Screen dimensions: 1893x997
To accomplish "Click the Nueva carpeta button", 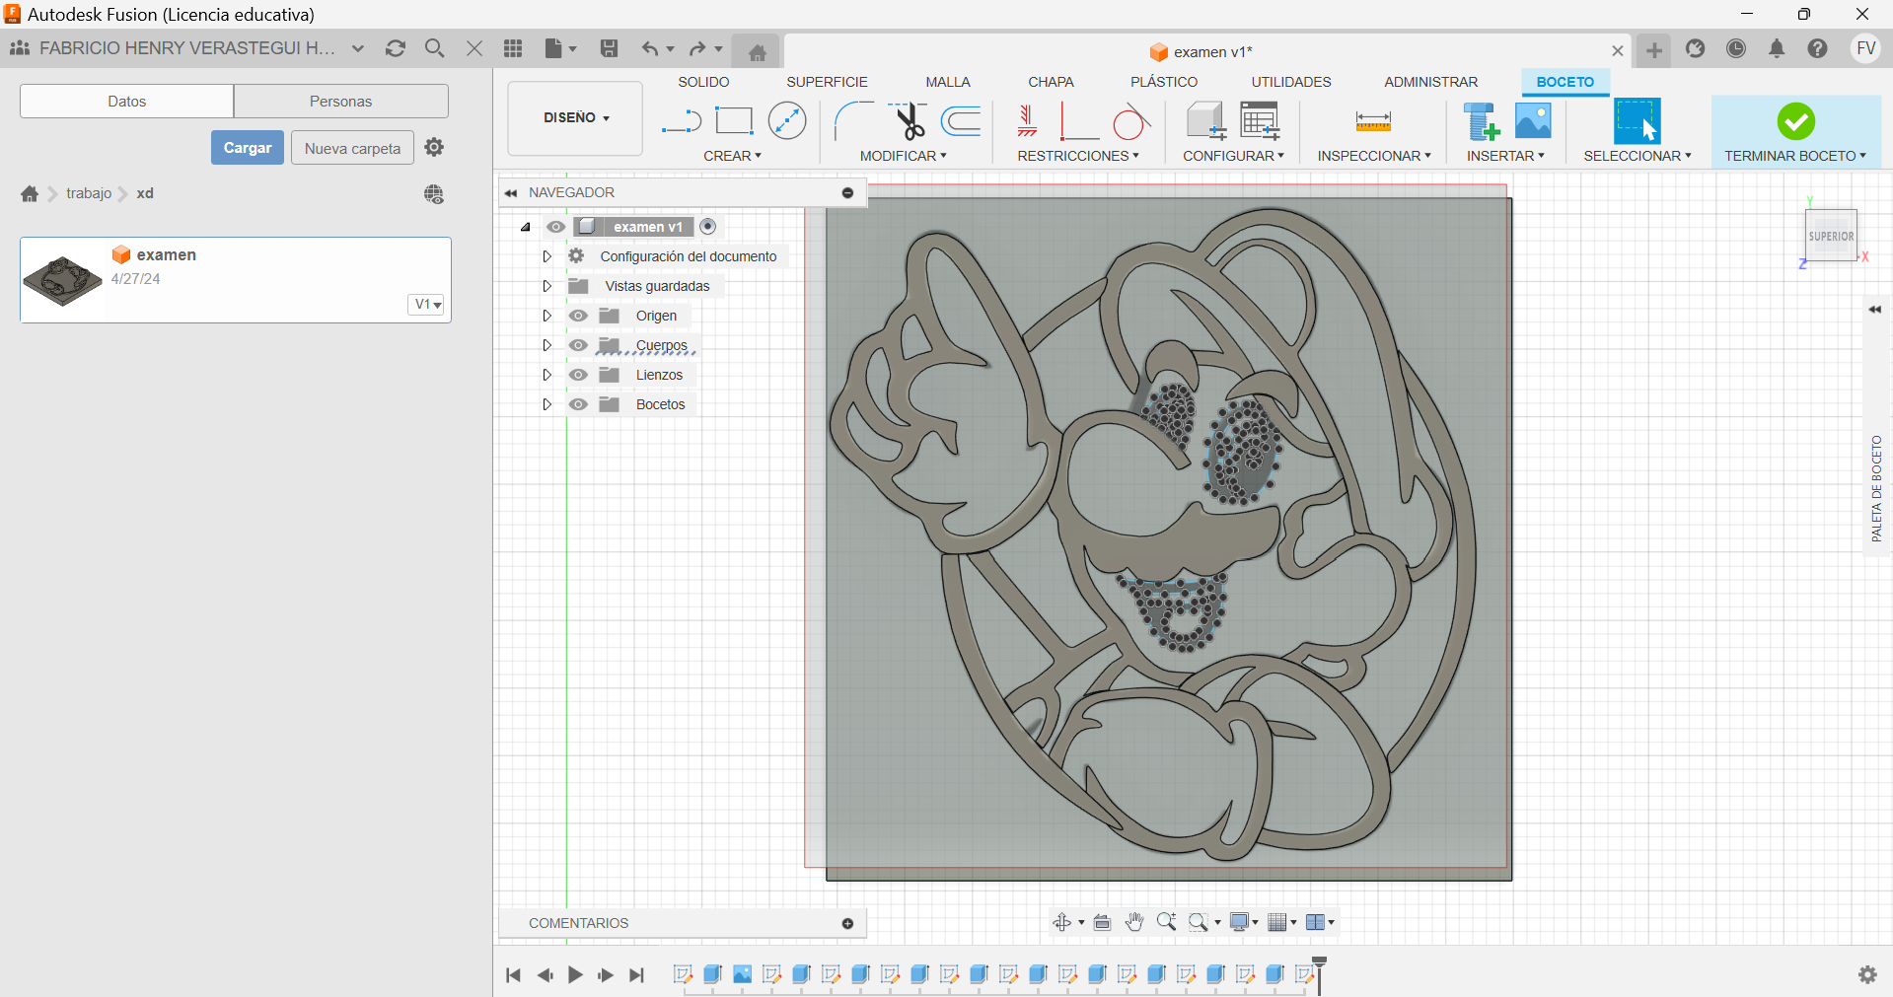I will [352, 148].
